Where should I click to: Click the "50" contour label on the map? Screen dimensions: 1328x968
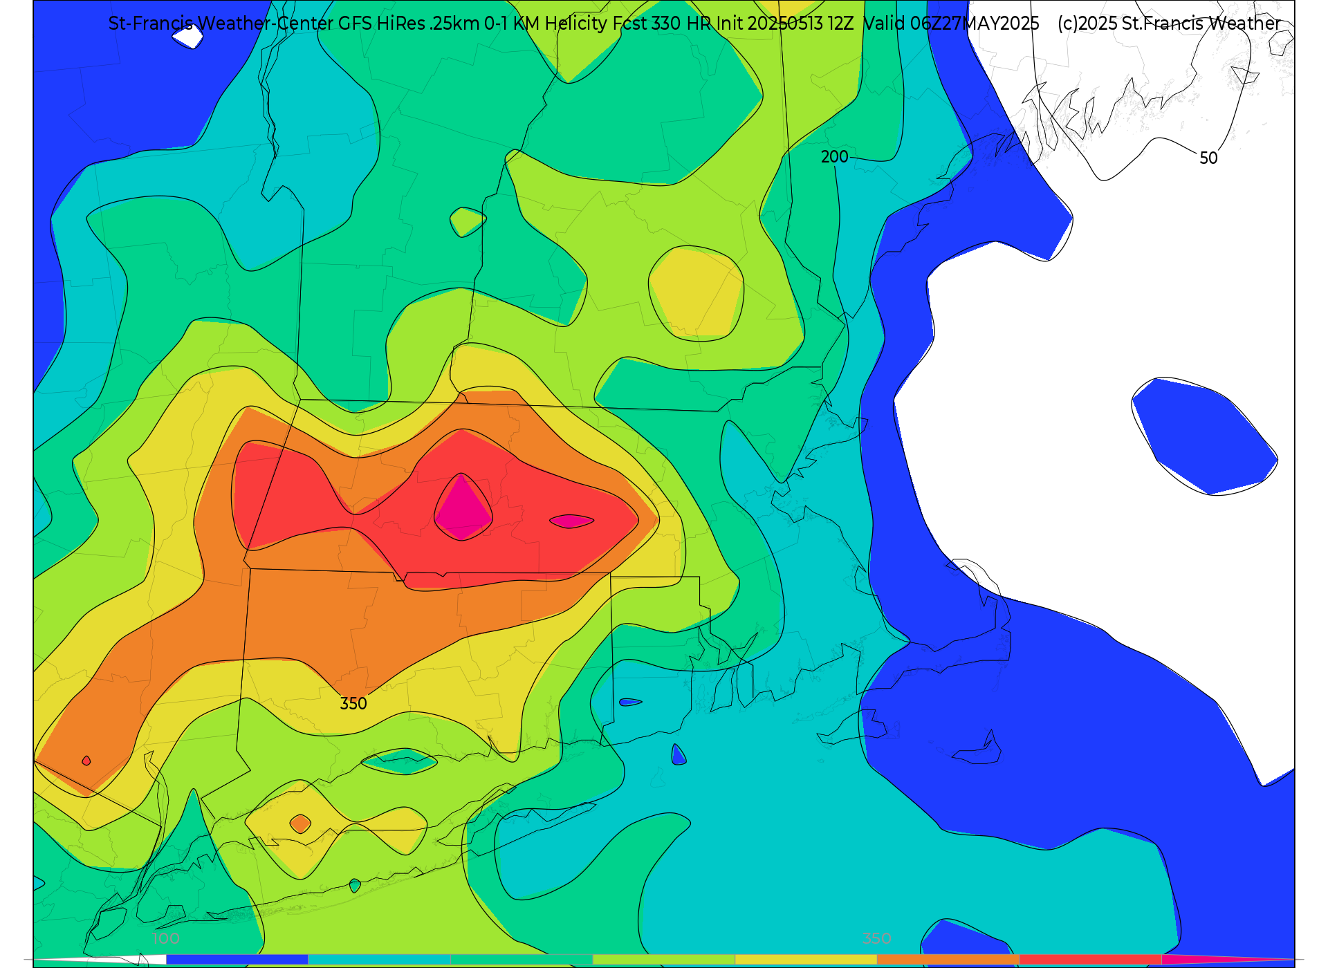coord(1208,158)
